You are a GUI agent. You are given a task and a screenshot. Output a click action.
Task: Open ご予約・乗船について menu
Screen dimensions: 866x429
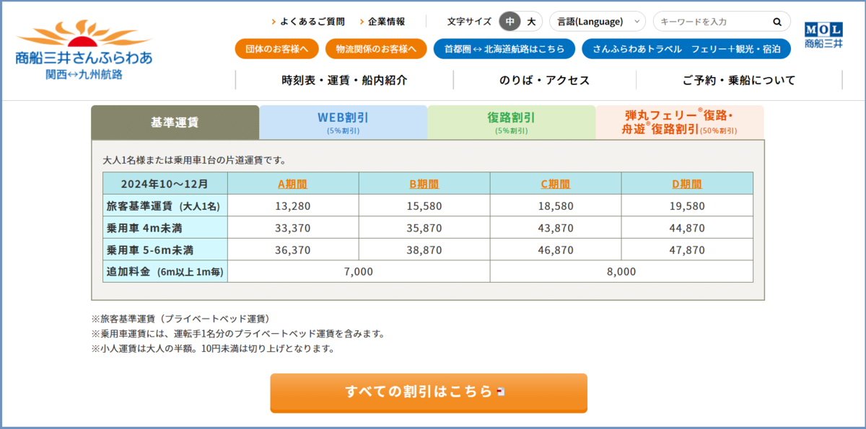coord(739,80)
